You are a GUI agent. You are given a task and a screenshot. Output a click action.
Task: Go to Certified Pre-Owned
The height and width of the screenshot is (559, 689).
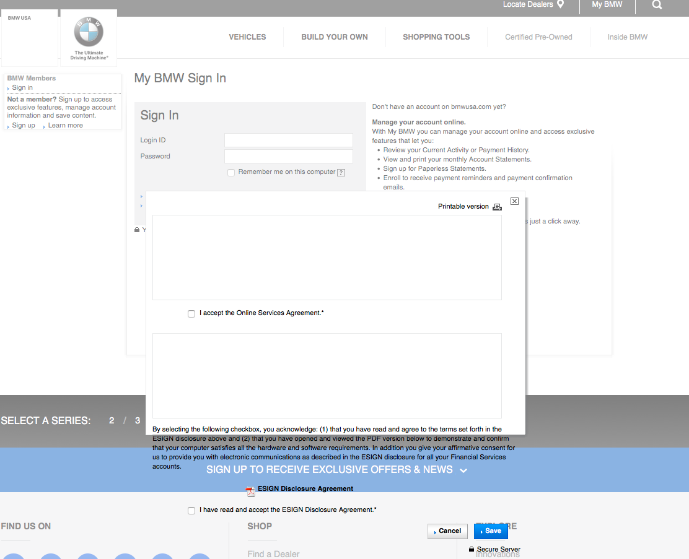[x=538, y=37]
